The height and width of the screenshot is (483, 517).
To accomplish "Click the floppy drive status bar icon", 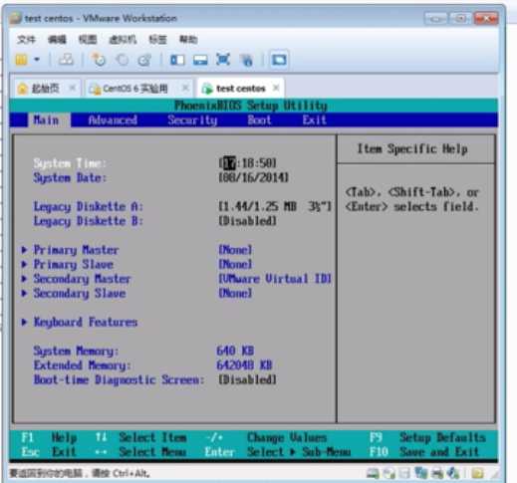I will [x=405, y=473].
